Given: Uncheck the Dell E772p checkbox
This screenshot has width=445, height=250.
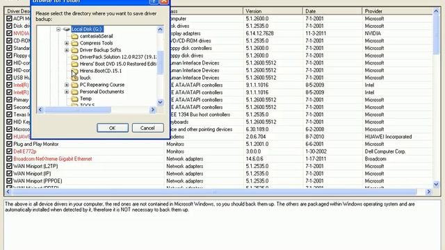Looking at the screenshot, I should coord(9,151).
